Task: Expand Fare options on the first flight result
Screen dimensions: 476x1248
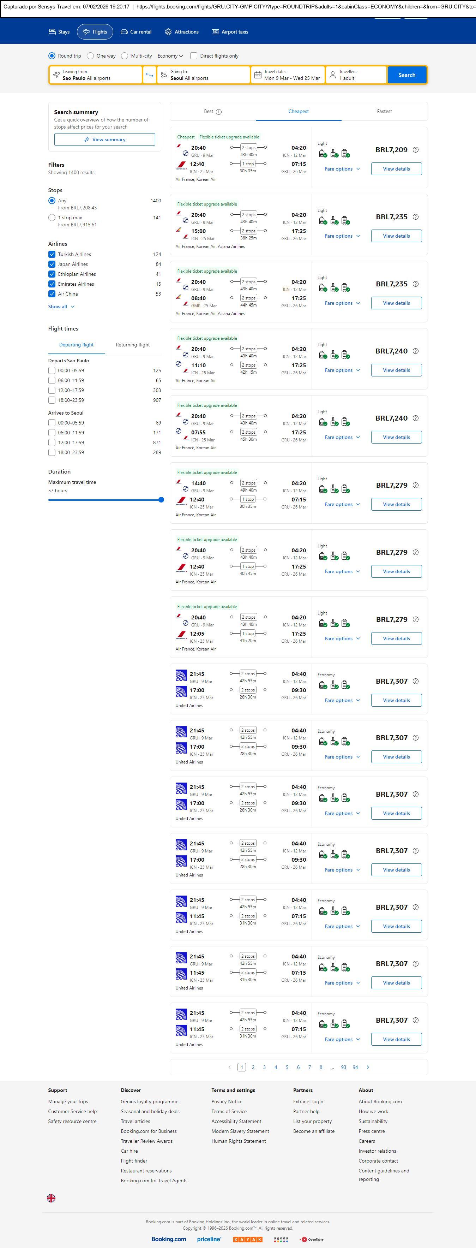Action: [x=342, y=169]
